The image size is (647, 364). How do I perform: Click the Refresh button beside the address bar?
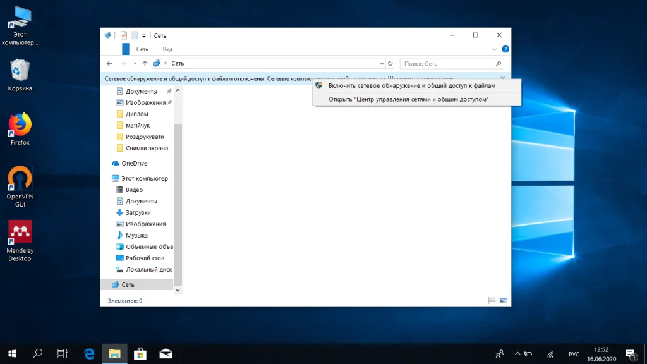(x=390, y=64)
